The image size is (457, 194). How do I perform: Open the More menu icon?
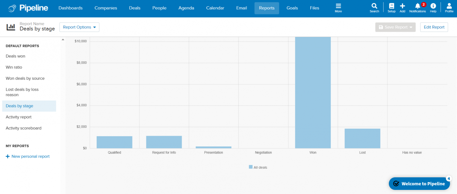(x=338, y=7)
